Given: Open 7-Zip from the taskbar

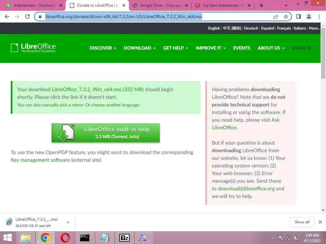Looking at the screenshot, I should click(x=124, y=238).
